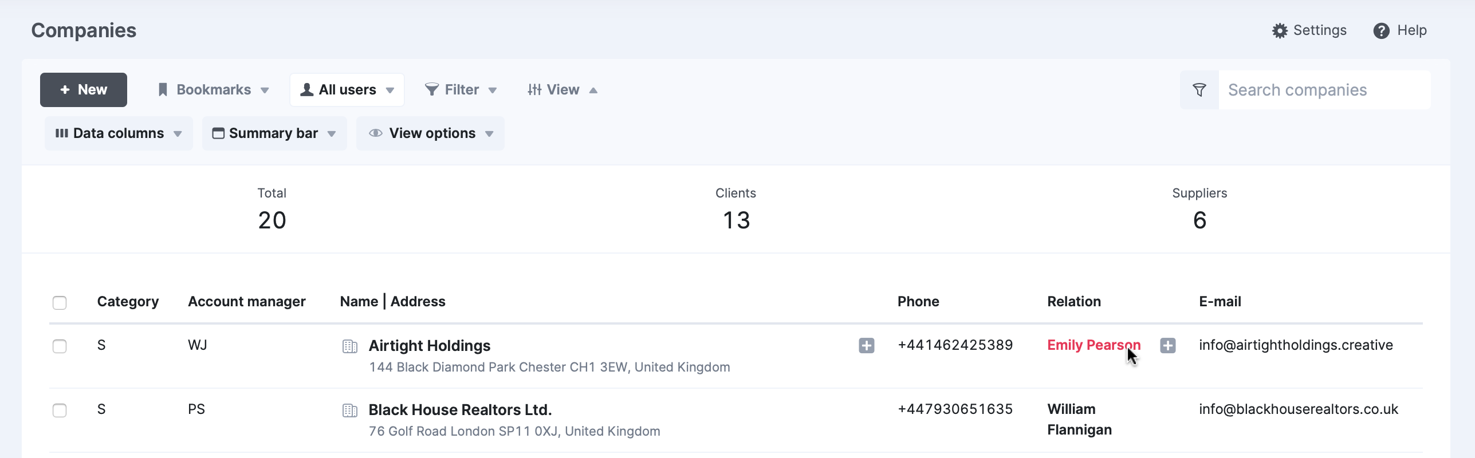Viewport: 1475px width, 458px height.
Task: Expand the Filter dropdown
Action: pos(461,90)
